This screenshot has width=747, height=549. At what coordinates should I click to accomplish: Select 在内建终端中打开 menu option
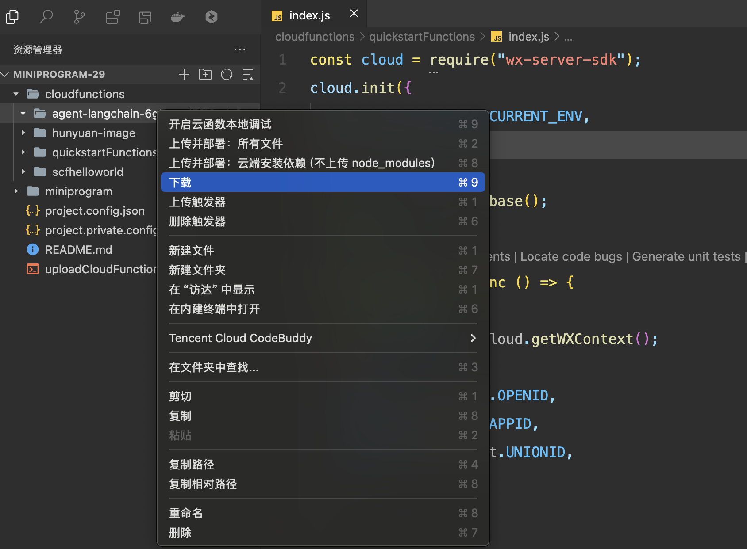pos(323,309)
